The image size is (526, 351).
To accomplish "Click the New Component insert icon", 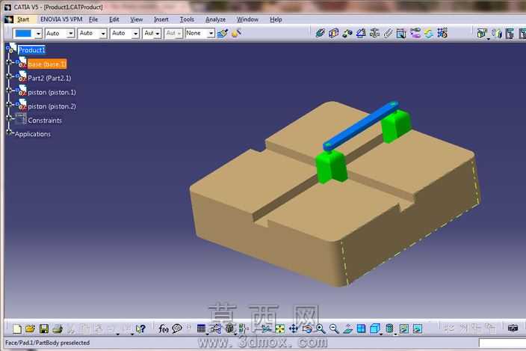I will [x=482, y=33].
